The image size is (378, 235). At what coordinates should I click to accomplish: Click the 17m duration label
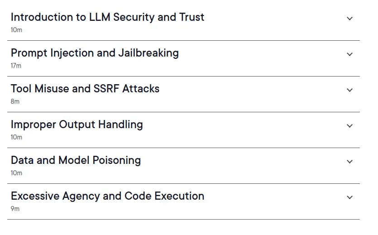[x=16, y=66]
